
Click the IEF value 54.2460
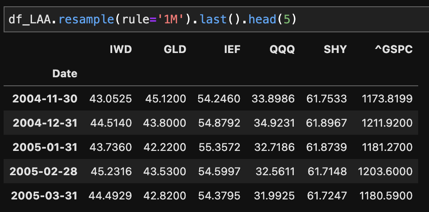click(219, 99)
